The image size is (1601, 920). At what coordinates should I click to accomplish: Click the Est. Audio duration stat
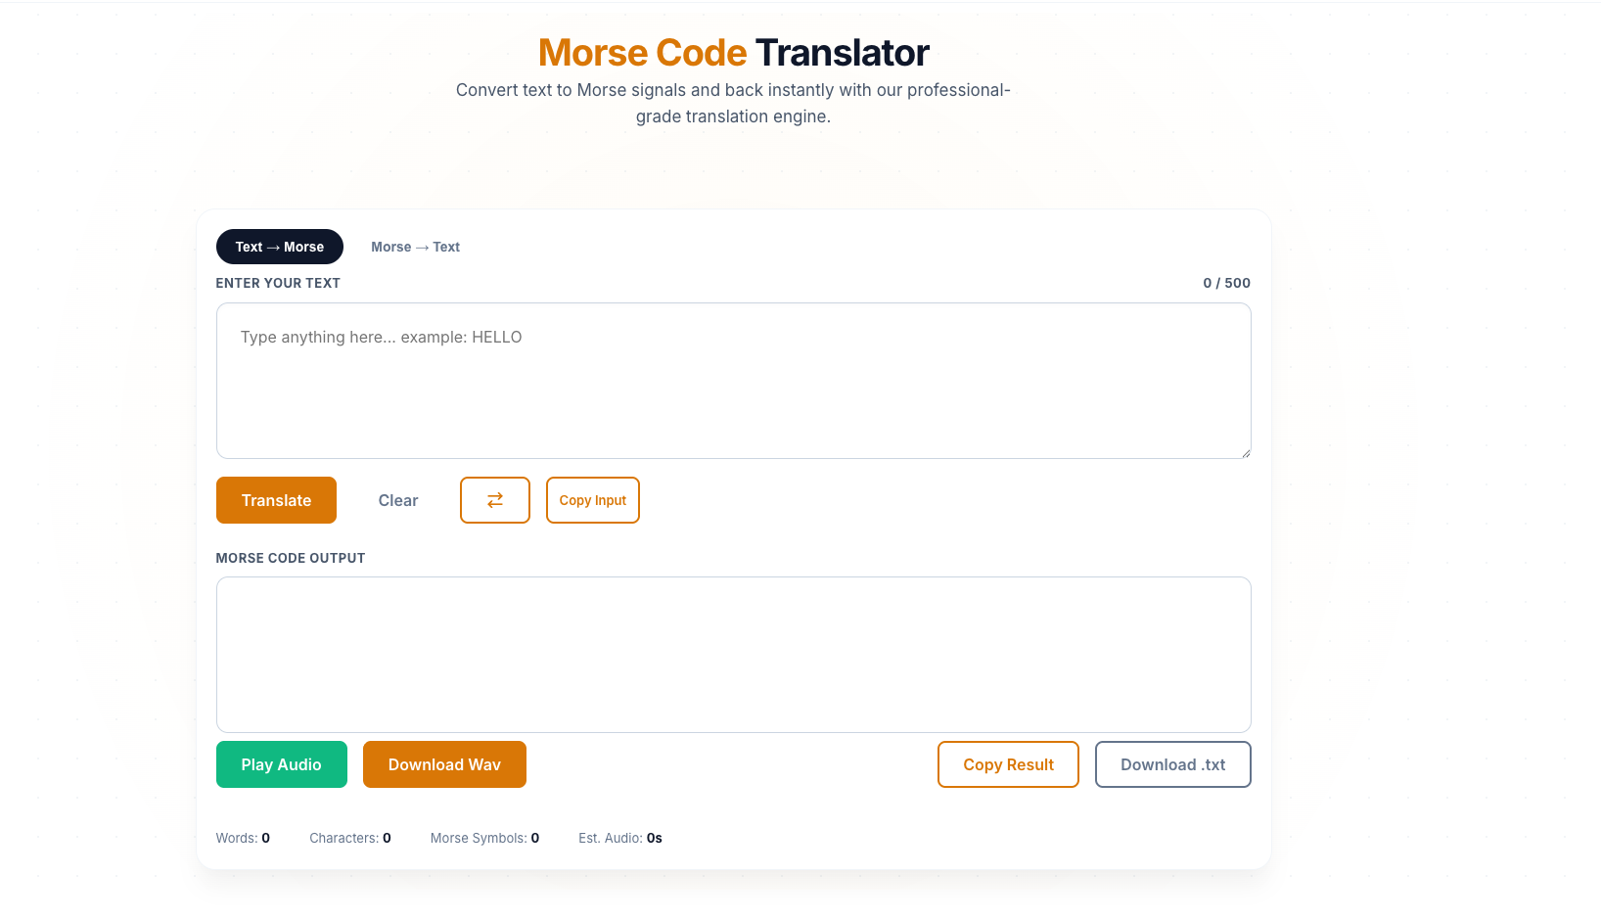[x=618, y=838]
